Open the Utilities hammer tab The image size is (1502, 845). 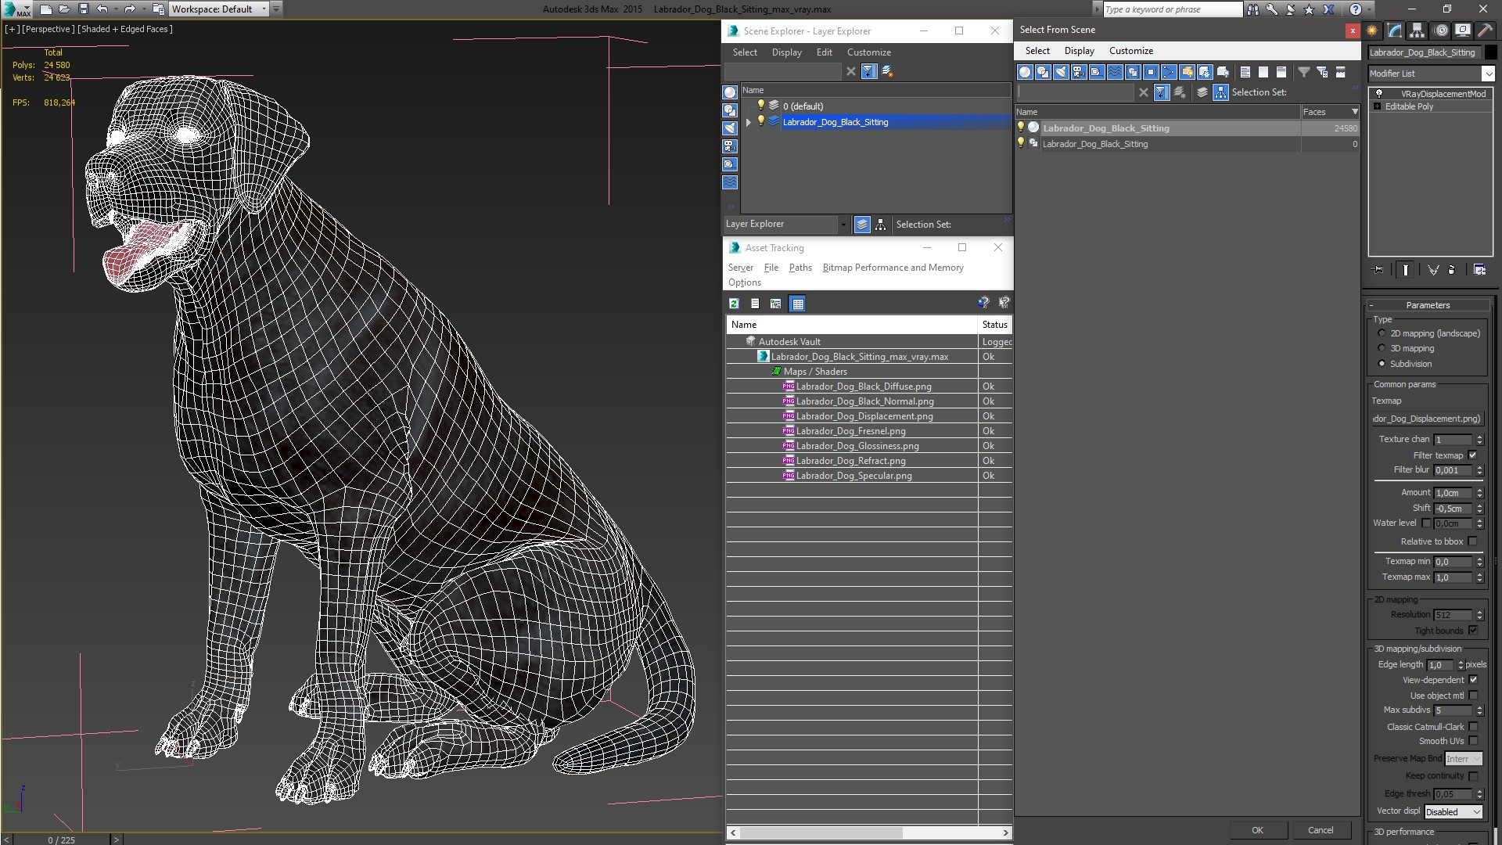[1485, 31]
